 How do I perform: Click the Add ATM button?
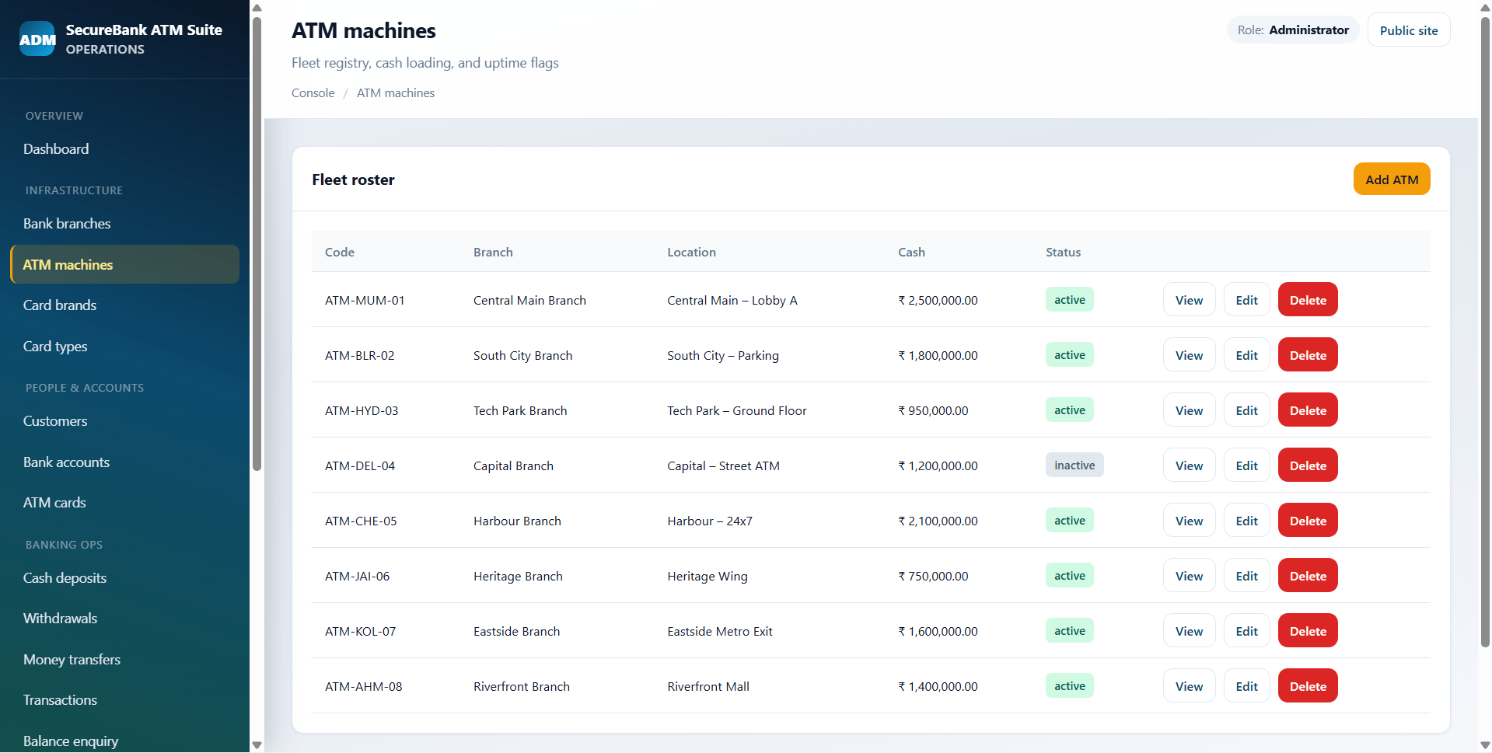pyautogui.click(x=1391, y=180)
